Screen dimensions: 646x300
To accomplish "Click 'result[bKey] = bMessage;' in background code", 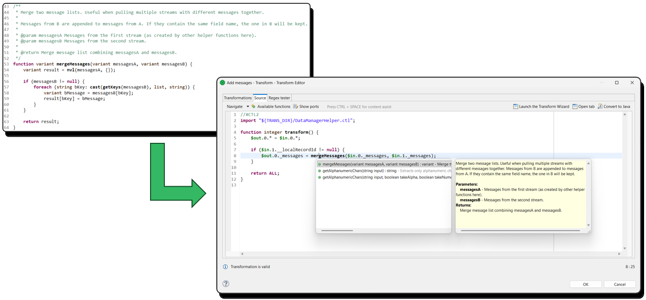I will [74, 99].
